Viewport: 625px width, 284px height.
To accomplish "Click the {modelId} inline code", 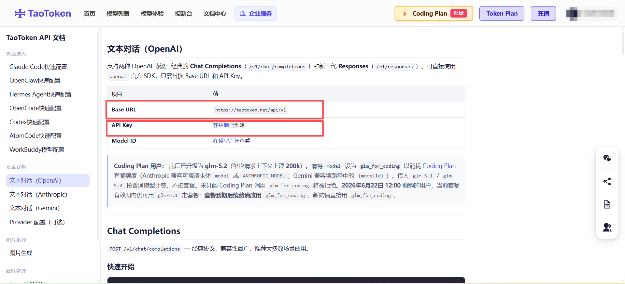I will click(x=371, y=176).
